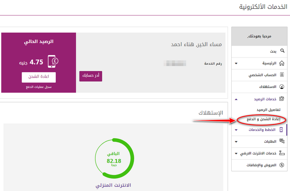
Task: Click the مساء الخير, هناء احمد greeting
Action: pyautogui.click(x=196, y=44)
